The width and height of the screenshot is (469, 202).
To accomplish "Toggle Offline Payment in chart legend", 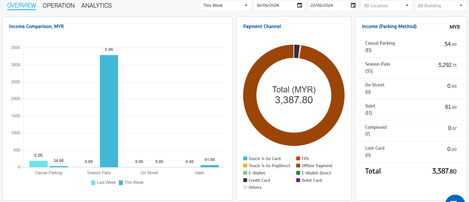I will click(314, 166).
